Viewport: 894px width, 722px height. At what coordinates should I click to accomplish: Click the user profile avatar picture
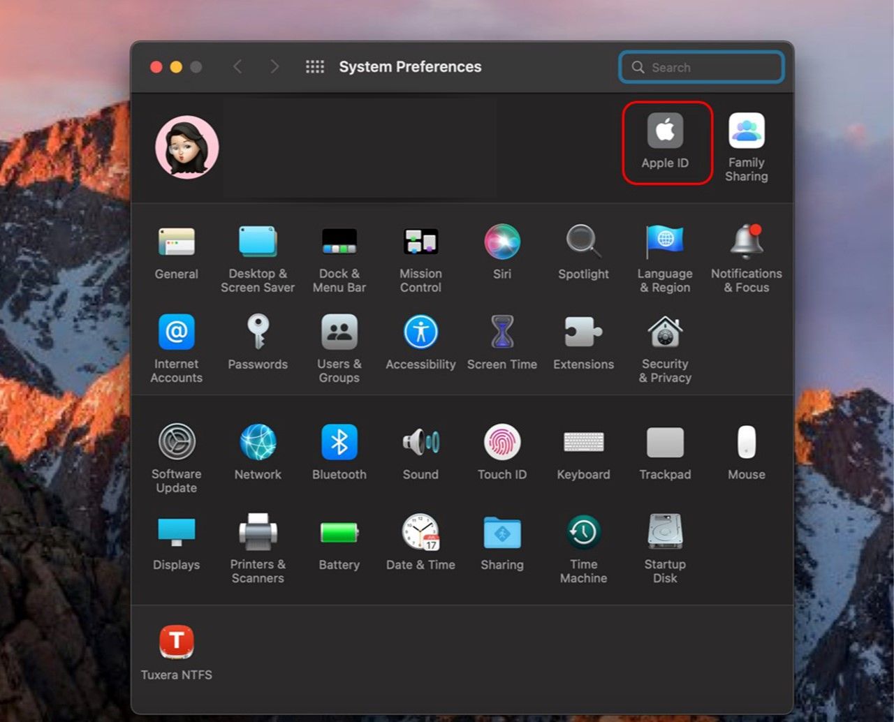(186, 147)
